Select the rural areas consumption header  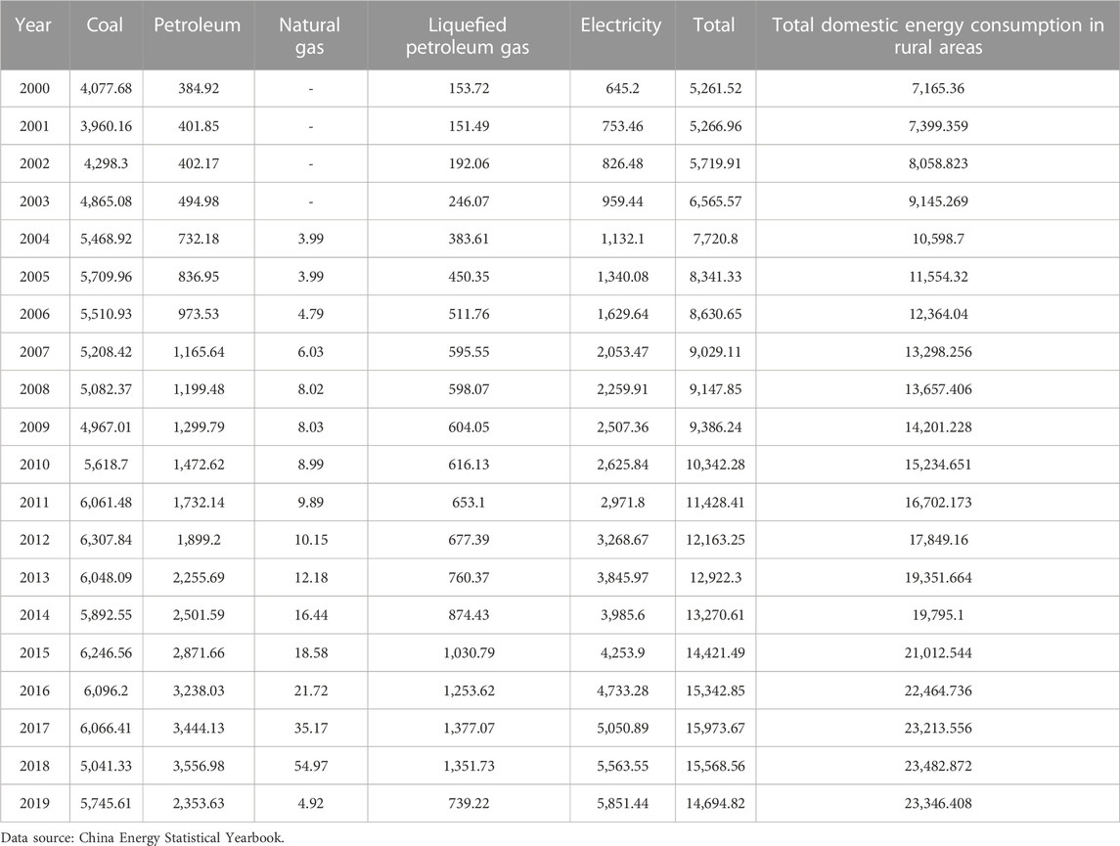pos(937,36)
